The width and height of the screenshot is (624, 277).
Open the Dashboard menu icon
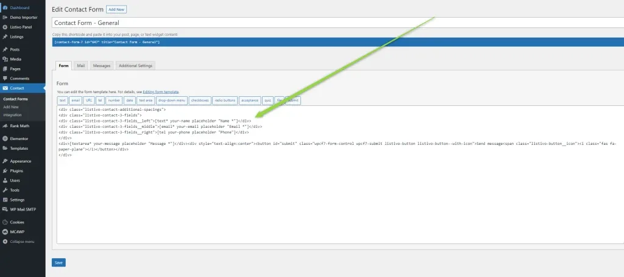pos(5,7)
